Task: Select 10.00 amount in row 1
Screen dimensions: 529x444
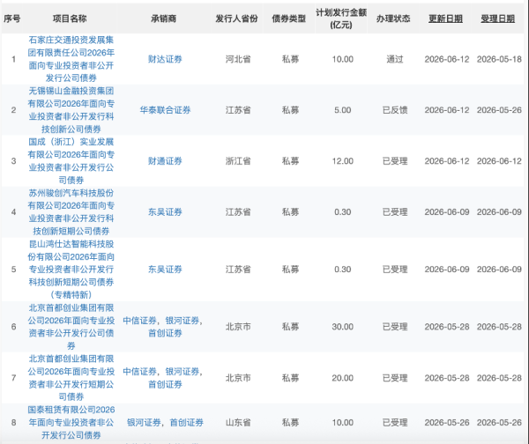Action: point(342,59)
